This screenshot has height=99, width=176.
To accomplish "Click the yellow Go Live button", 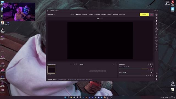I will (x=144, y=15).
